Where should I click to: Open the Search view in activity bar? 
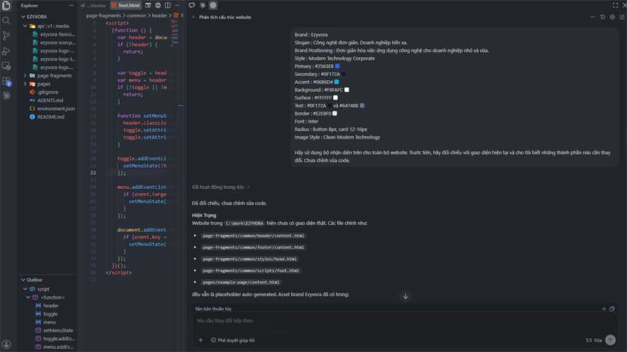coord(6,20)
